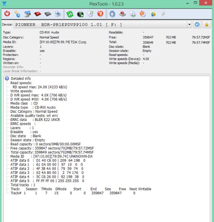Click the 'Layer Break Information:' label

[20, 71]
